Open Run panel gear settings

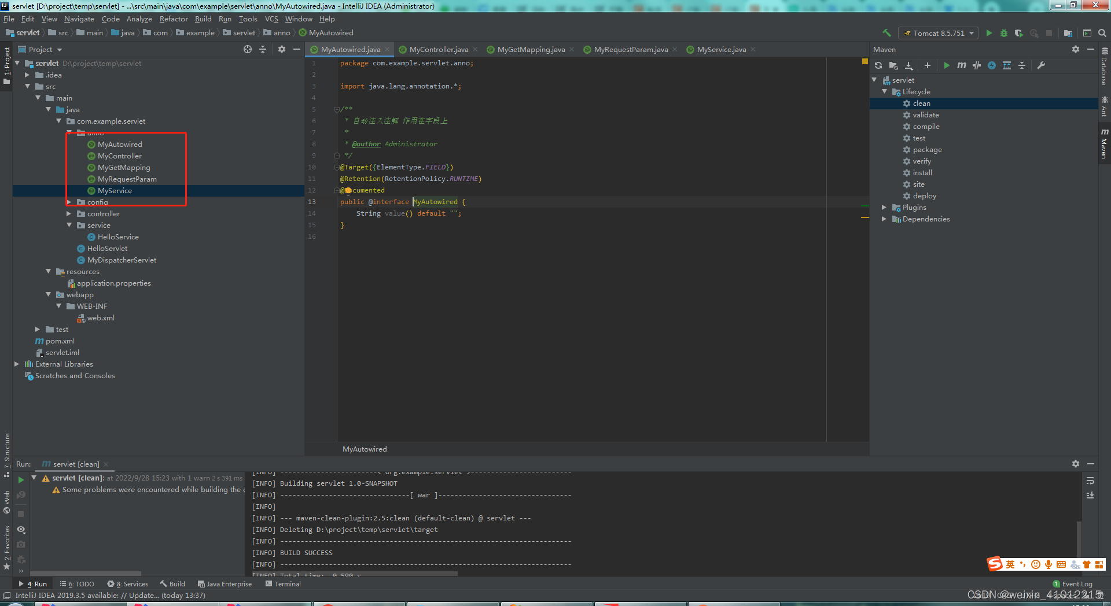tap(1076, 464)
